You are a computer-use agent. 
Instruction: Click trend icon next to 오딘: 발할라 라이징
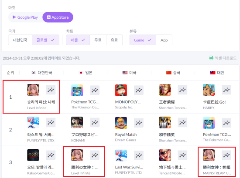[x=51, y=155]
